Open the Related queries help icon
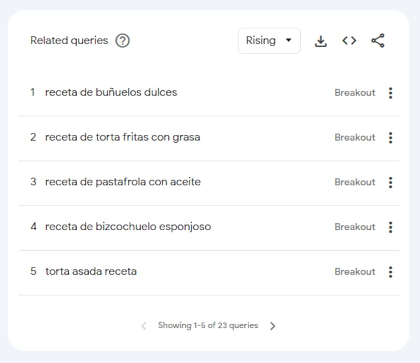Screen dimensions: 420x363 coord(123,40)
